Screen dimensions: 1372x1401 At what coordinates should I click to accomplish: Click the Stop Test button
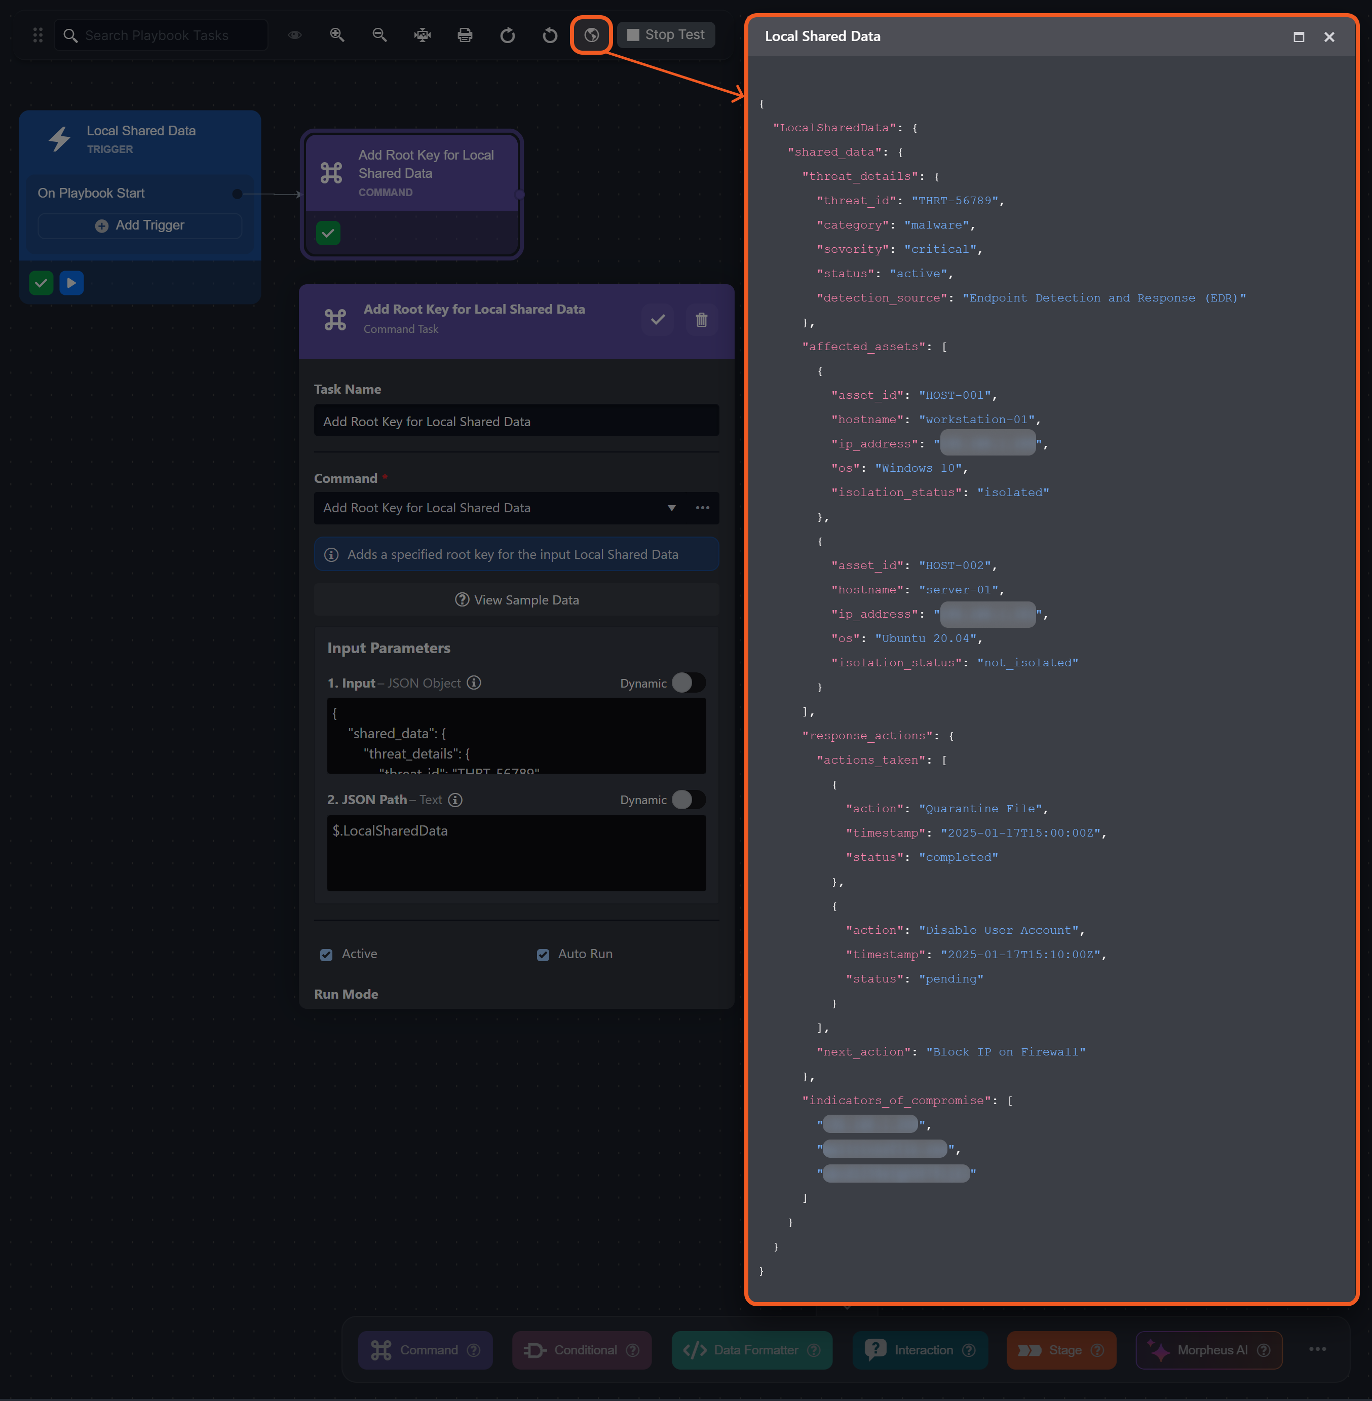click(666, 34)
